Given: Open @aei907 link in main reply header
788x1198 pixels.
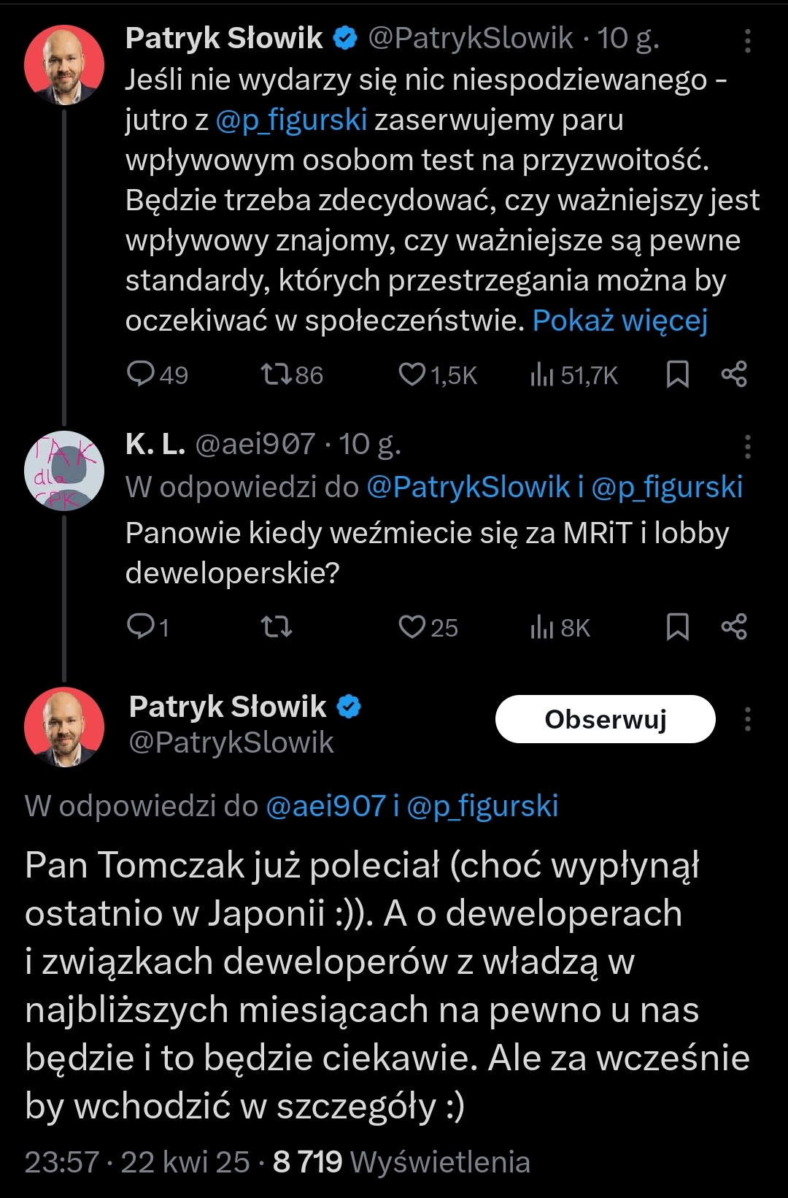Looking at the screenshot, I should point(325,806).
